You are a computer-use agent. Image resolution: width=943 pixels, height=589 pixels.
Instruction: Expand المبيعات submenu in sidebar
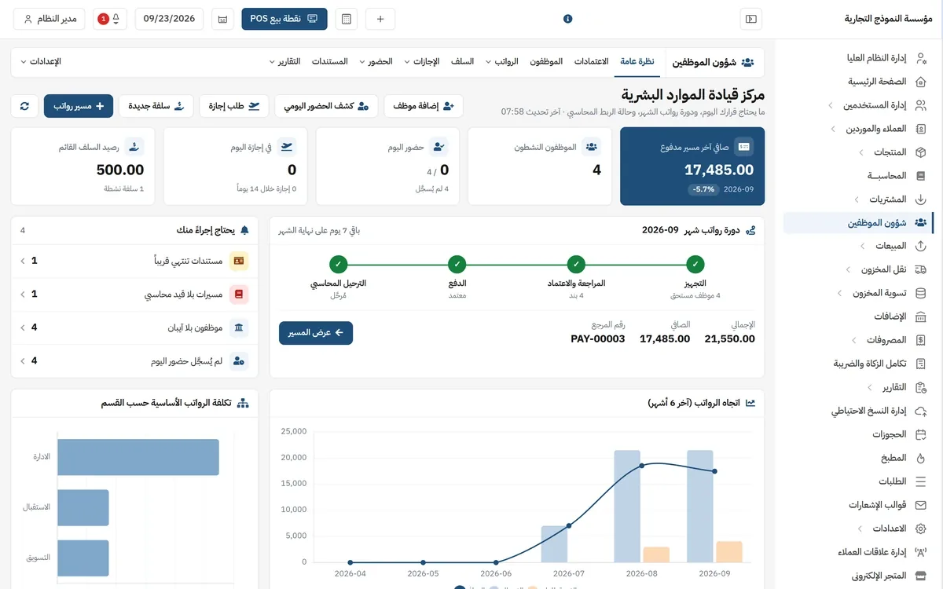pos(863,247)
